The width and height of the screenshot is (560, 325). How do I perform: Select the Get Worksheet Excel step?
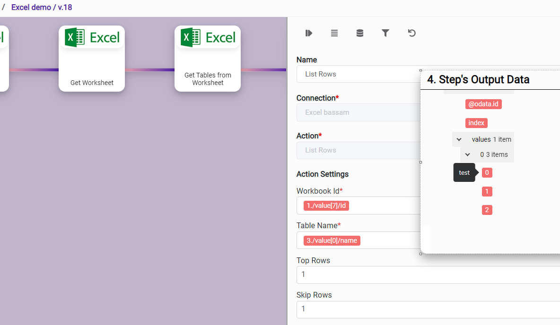(92, 59)
